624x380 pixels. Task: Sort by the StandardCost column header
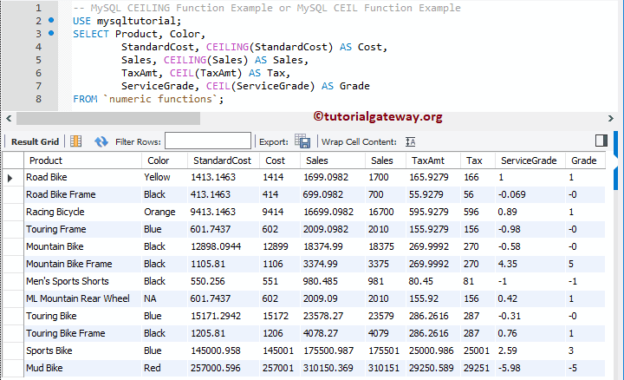222,161
